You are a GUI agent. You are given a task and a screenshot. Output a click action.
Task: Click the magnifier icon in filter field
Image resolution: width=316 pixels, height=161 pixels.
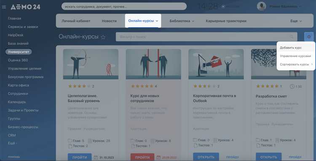tap(292, 37)
